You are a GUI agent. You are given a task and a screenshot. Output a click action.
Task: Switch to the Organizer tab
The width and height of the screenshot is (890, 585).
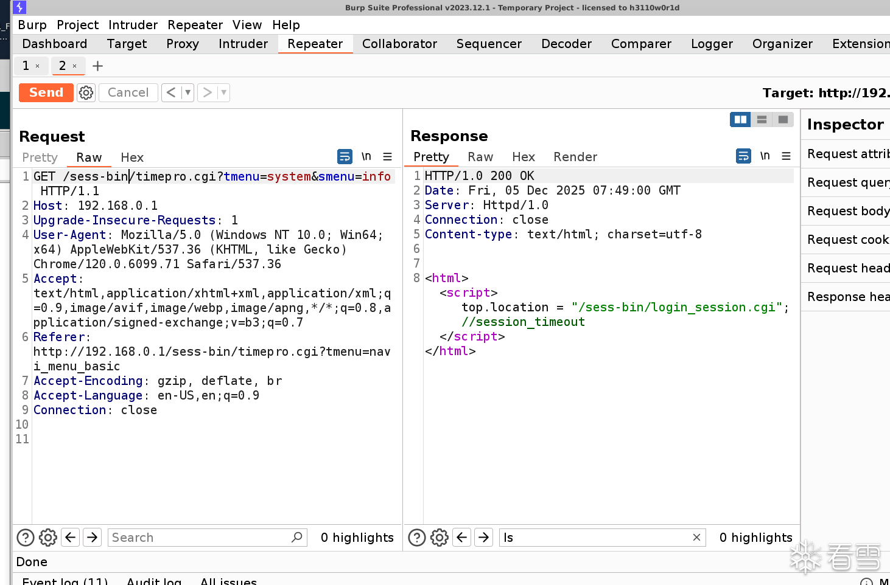click(783, 44)
